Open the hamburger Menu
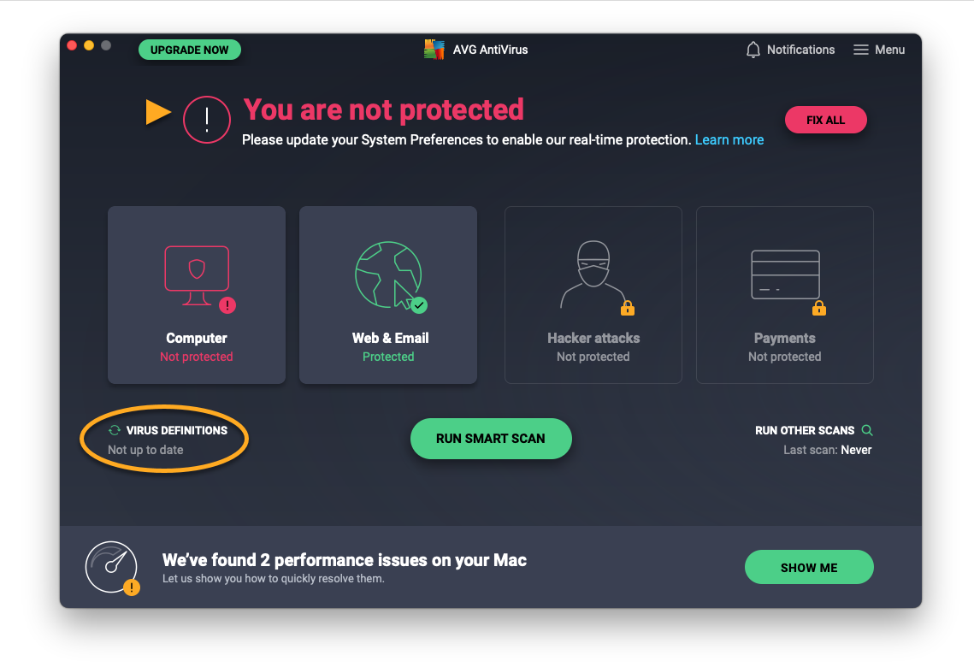This screenshot has width=974, height=667. 861,50
